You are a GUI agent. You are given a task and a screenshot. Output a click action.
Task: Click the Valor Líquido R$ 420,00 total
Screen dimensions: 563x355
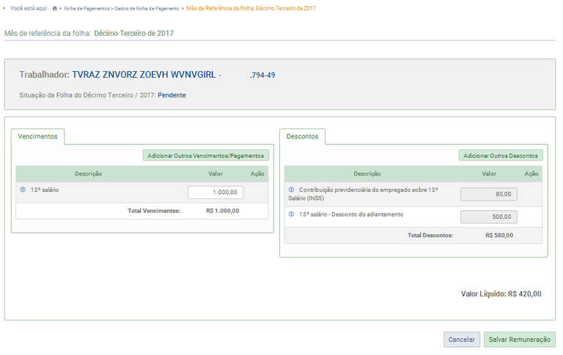(501, 294)
